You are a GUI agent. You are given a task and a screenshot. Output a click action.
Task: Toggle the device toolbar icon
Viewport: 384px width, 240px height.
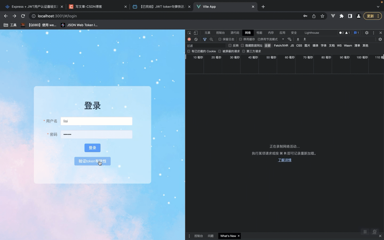coord(196,33)
